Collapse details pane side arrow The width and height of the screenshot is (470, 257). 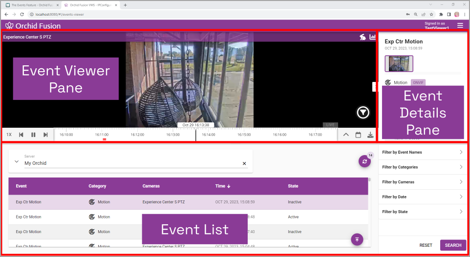(375, 87)
